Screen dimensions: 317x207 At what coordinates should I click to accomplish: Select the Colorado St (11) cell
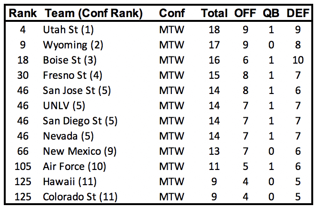click(79, 197)
